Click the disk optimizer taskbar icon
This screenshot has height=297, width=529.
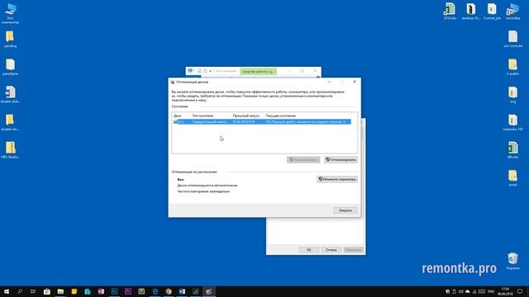209,291
